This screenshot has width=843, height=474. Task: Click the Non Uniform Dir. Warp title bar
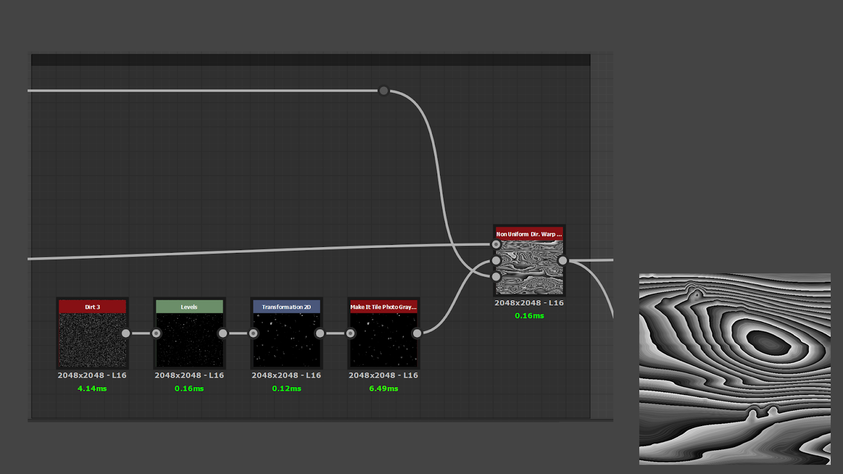(530, 234)
